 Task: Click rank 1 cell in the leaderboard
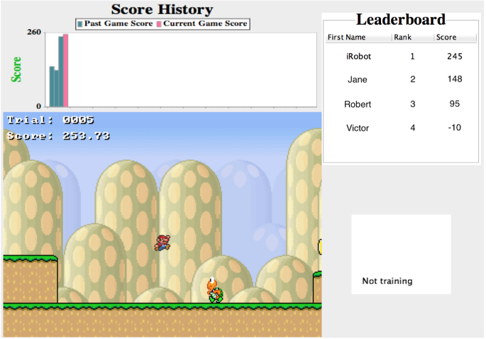(412, 57)
